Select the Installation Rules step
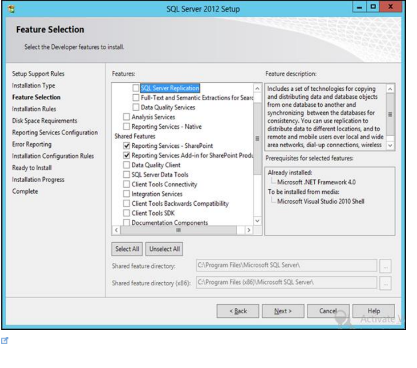This screenshot has width=417, height=368. pos(34,109)
